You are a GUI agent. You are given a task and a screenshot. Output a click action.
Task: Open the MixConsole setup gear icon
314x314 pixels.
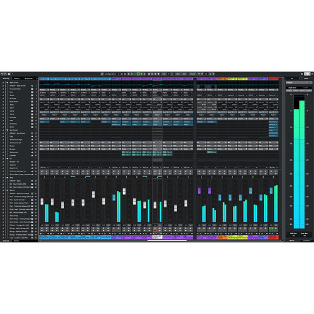tap(301, 74)
